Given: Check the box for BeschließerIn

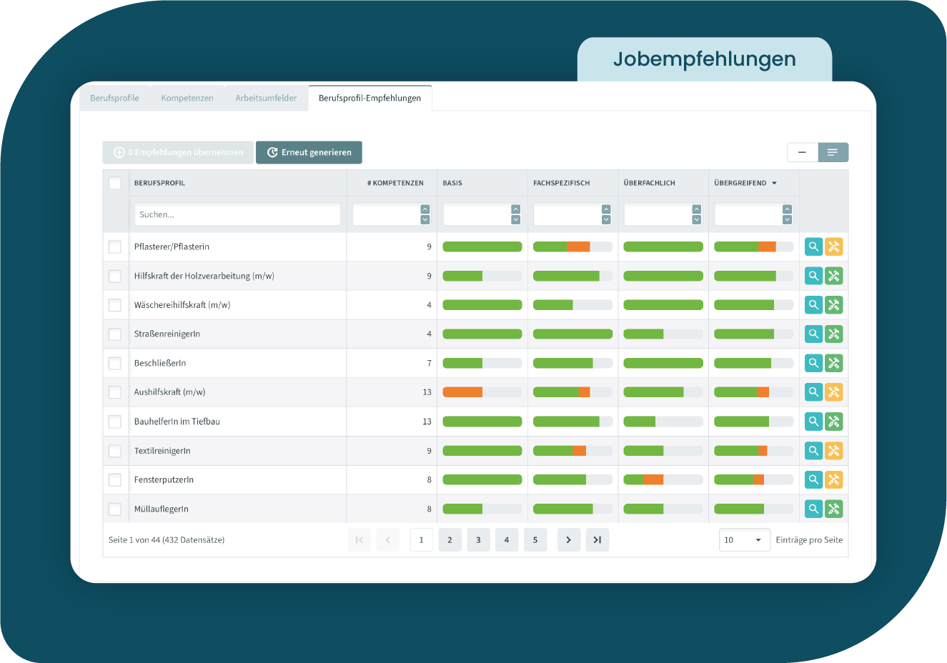Looking at the screenshot, I should pyautogui.click(x=114, y=363).
